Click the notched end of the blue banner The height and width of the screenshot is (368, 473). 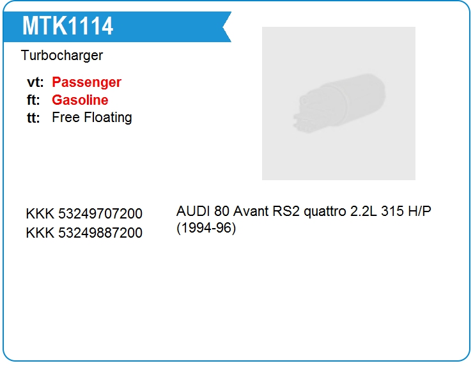[226, 27]
